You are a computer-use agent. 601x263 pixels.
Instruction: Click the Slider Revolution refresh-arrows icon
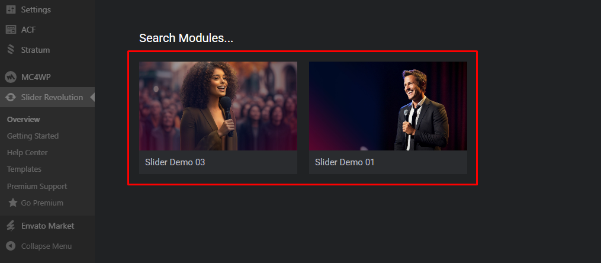pos(11,97)
